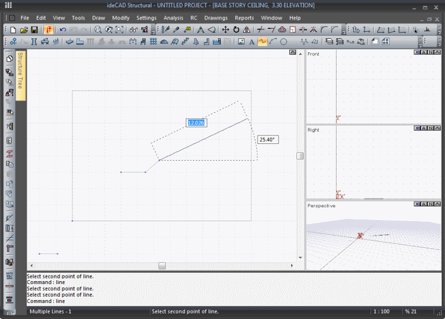Click the compass measure icon
The image size is (445, 319).
[x=201, y=30]
